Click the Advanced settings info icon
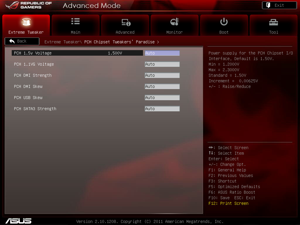This screenshot has height=225, width=300. 126,22
